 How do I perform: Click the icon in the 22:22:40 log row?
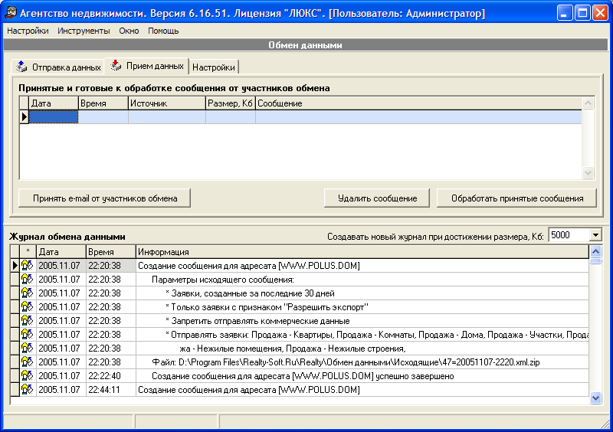tap(28, 376)
